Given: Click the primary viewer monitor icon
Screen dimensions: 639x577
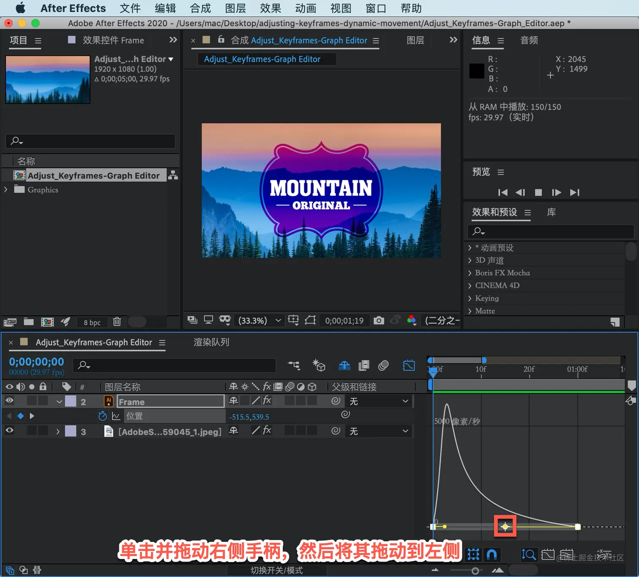Looking at the screenshot, I should coord(208,320).
